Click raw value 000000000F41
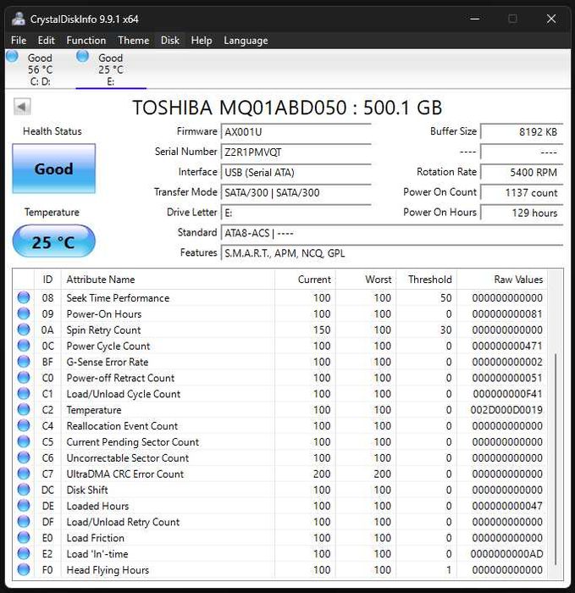The width and height of the screenshot is (575, 593). pyautogui.click(x=507, y=394)
